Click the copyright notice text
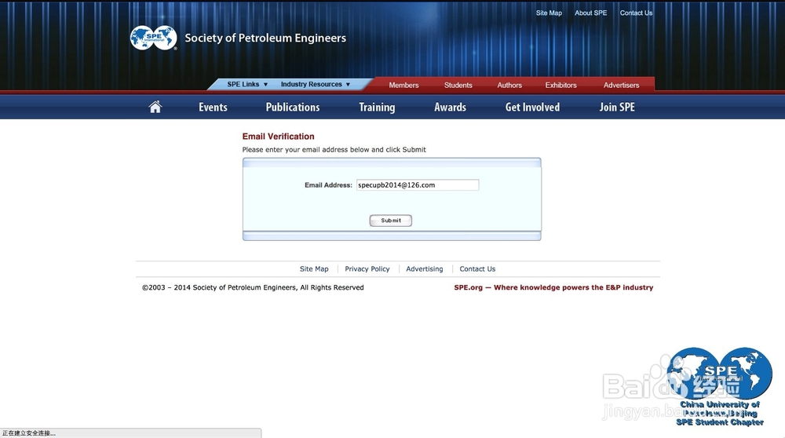This screenshot has height=438, width=785. click(253, 287)
